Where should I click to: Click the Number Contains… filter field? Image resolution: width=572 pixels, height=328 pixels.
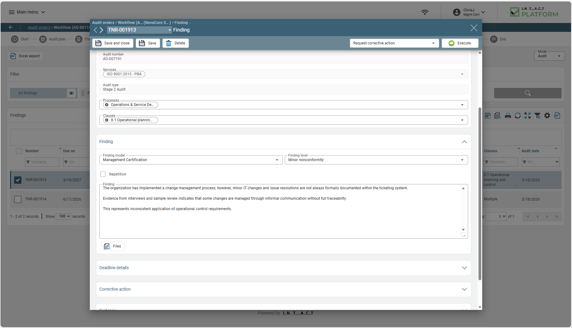(42, 162)
